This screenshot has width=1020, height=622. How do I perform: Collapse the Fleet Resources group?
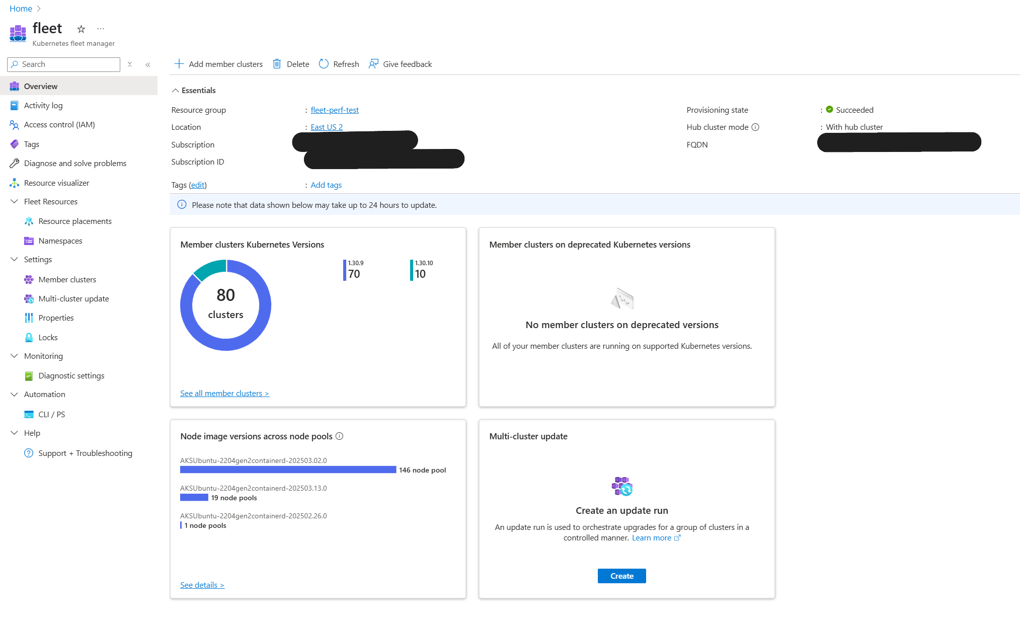(x=14, y=201)
